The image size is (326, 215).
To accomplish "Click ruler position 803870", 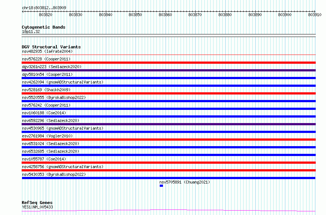I will (x=195, y=15).
